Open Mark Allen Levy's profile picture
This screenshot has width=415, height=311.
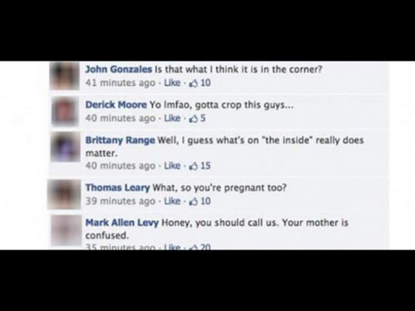pos(66,230)
